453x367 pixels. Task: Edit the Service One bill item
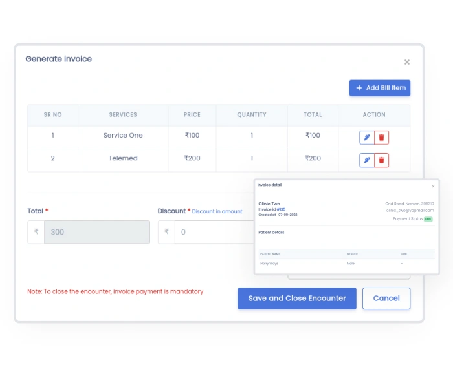click(367, 138)
